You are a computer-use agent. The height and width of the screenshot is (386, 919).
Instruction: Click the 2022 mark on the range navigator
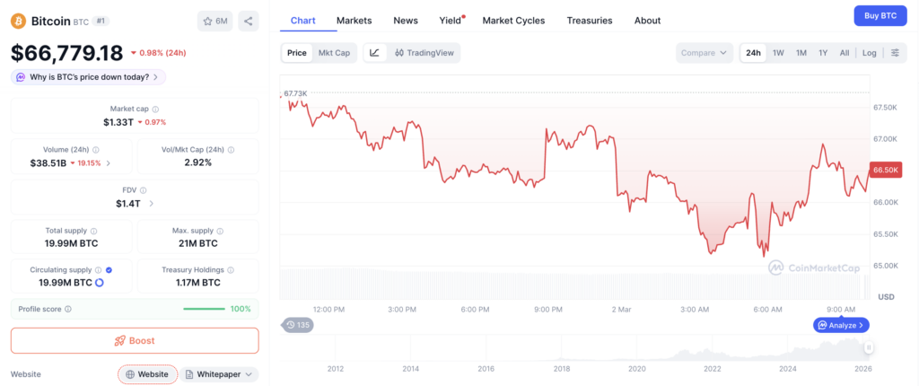coord(712,369)
